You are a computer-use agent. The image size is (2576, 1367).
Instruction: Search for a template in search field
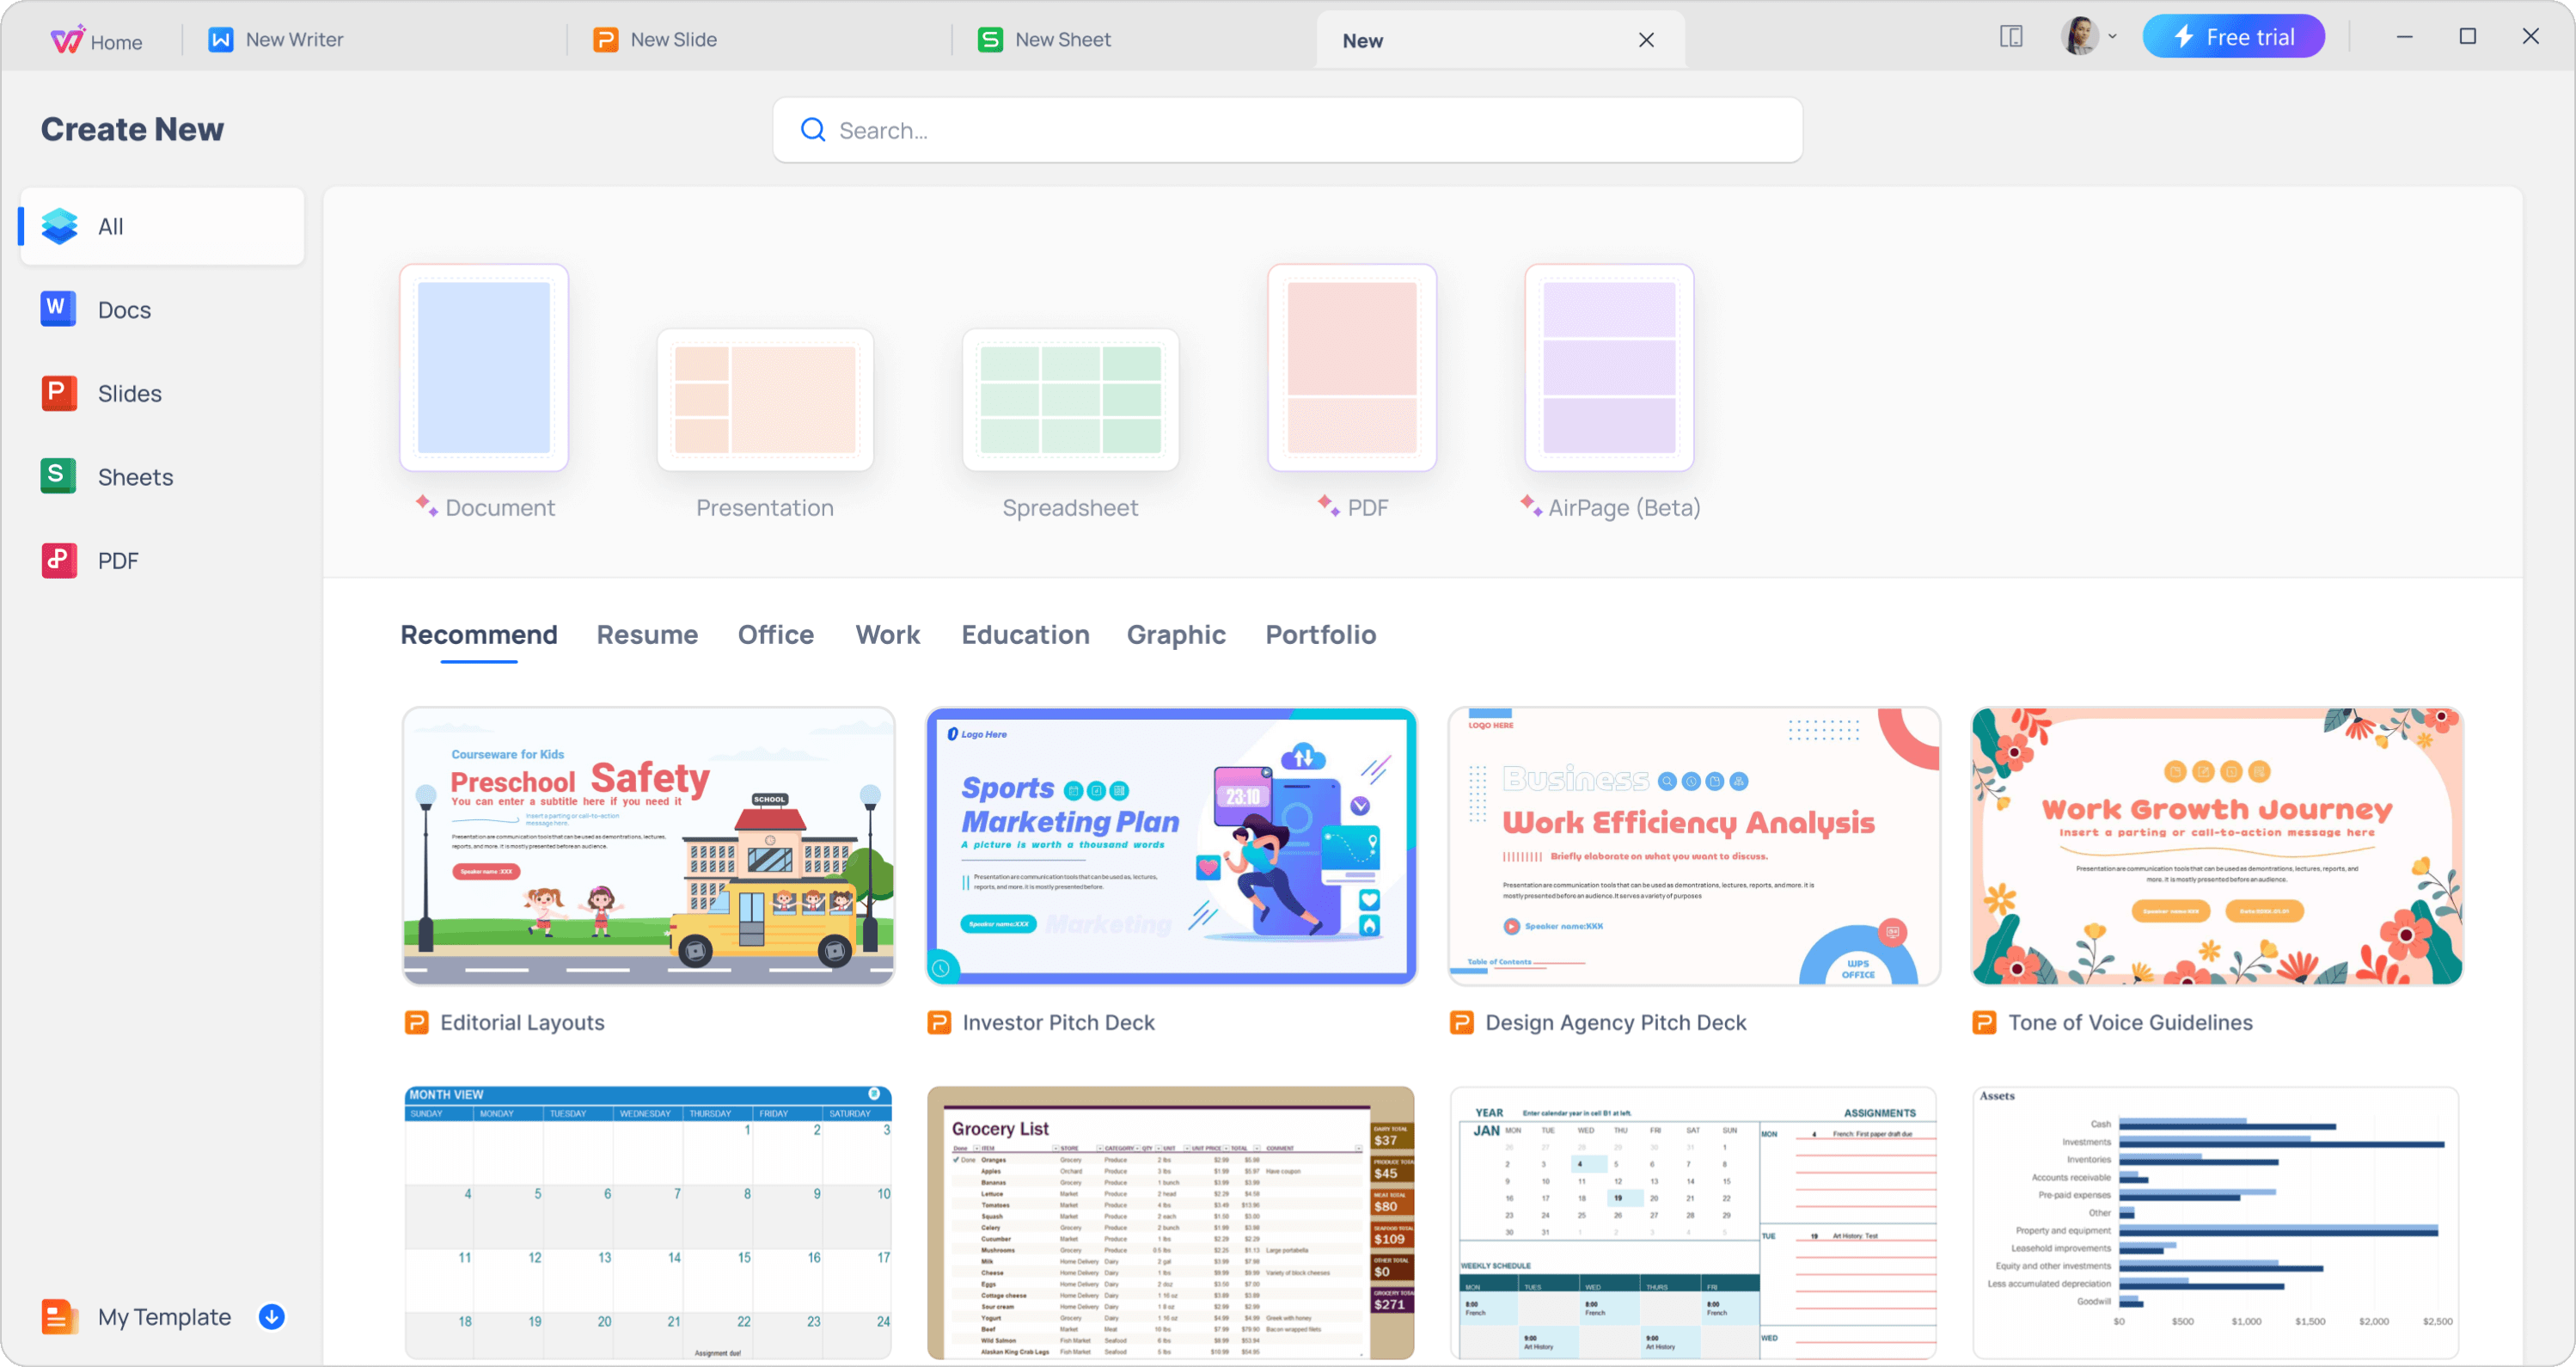click(x=1287, y=130)
